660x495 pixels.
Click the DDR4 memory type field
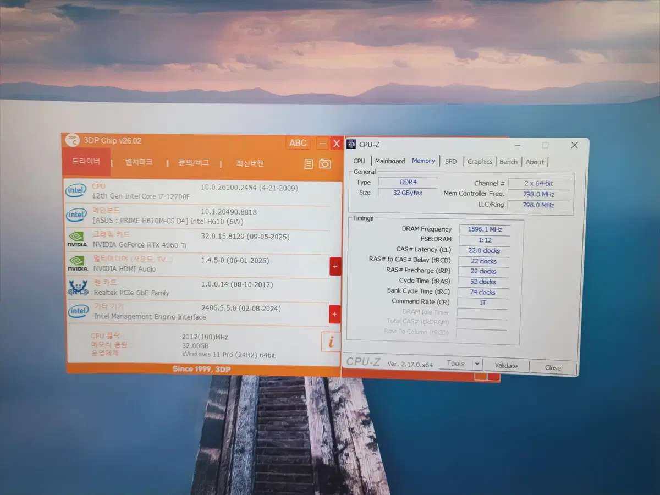(x=408, y=182)
